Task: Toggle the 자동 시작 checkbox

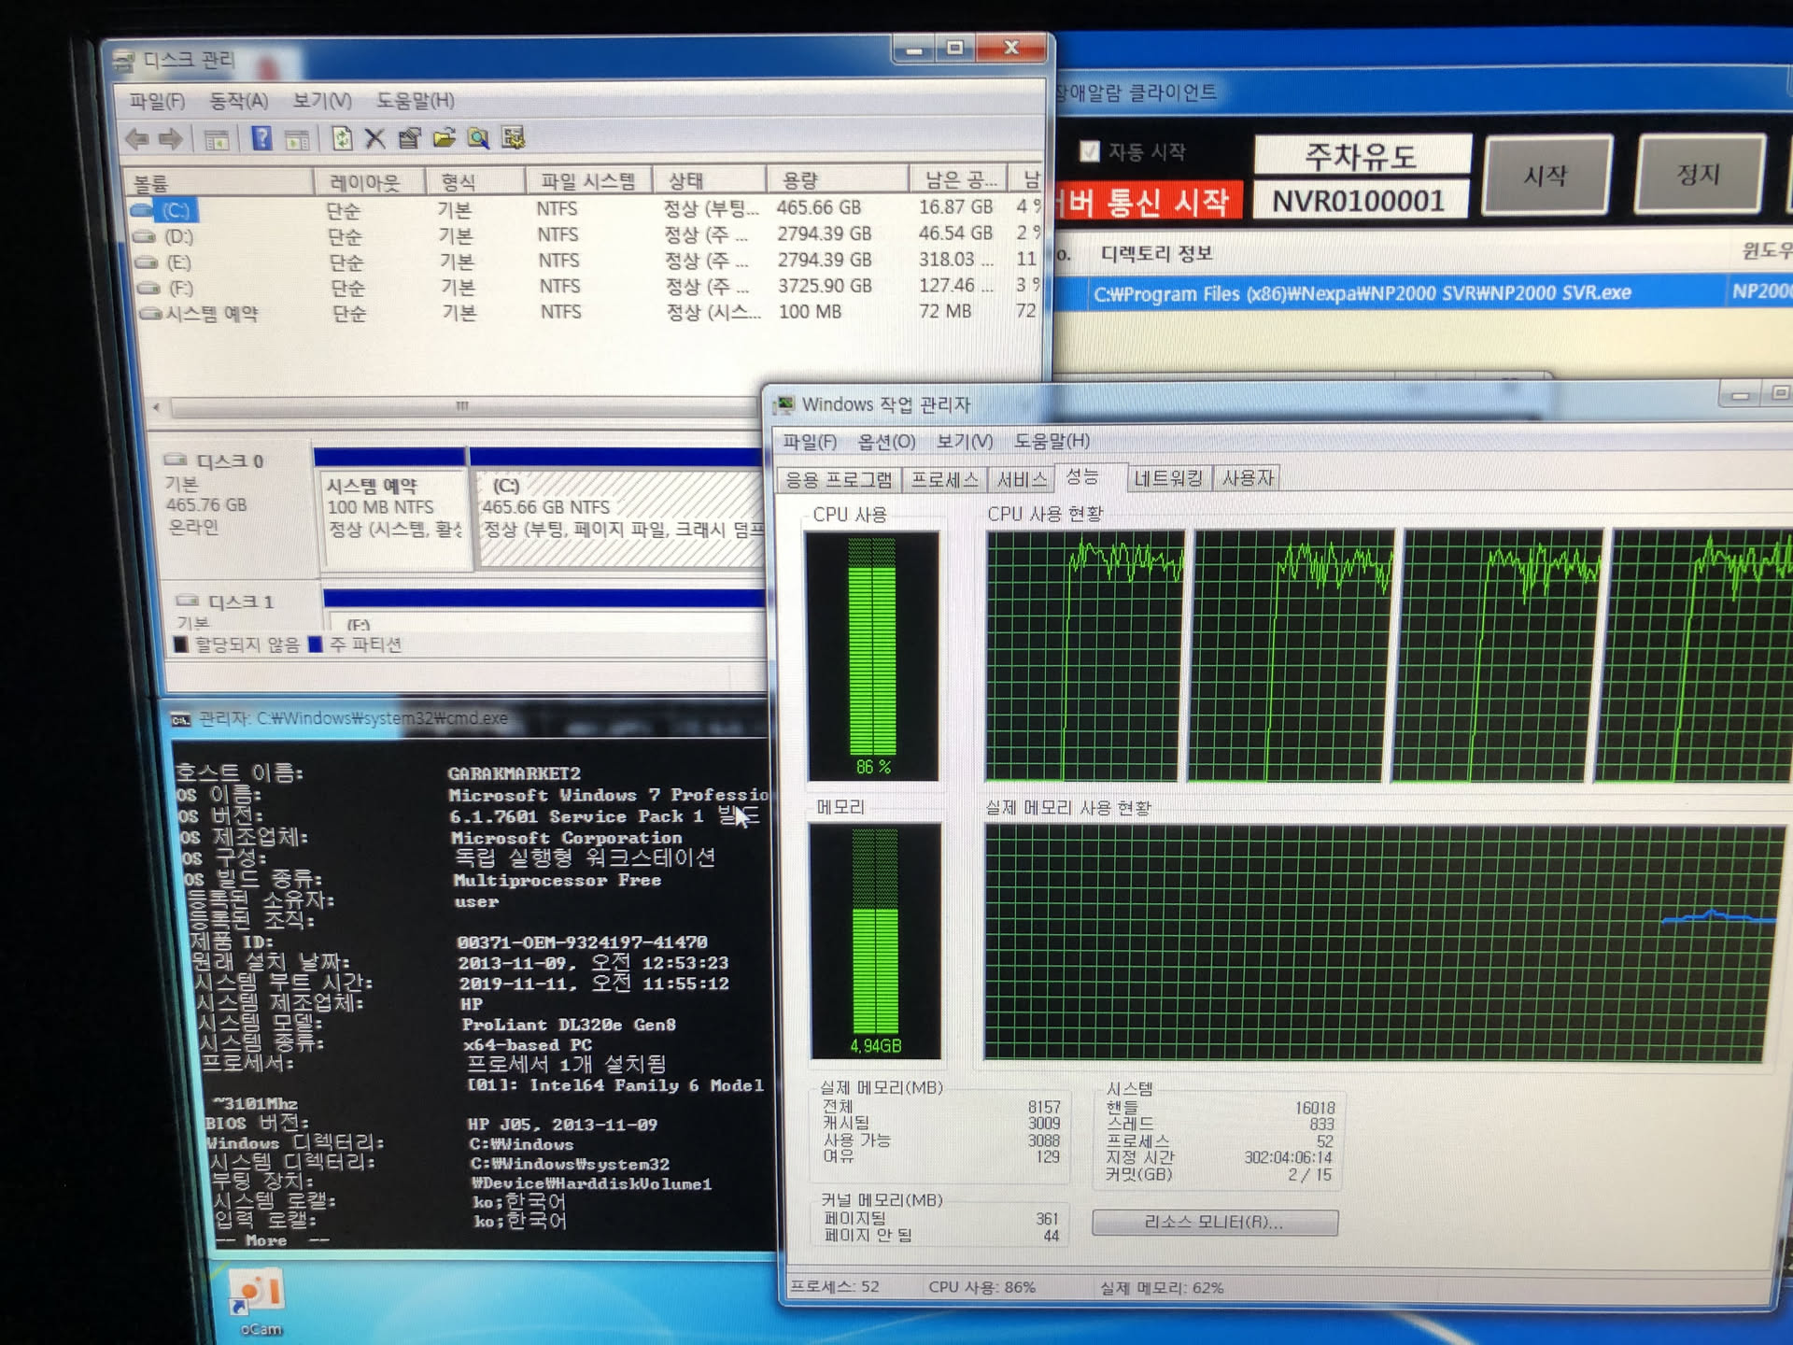Action: tap(1089, 151)
